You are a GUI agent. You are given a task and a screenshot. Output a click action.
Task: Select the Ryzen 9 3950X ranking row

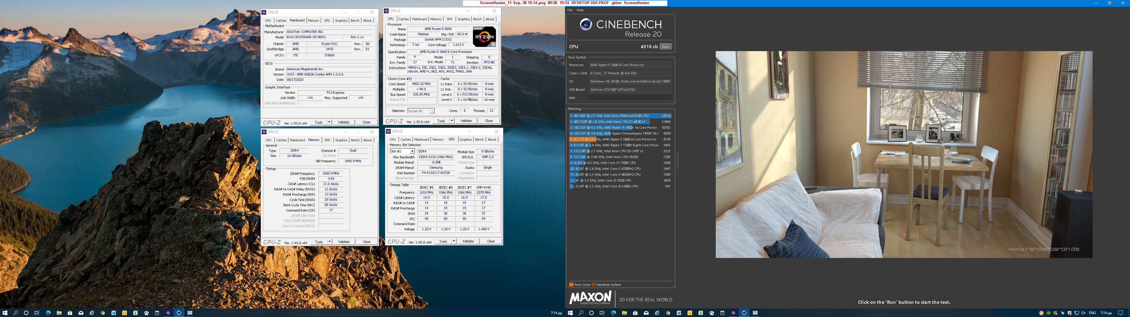point(620,128)
